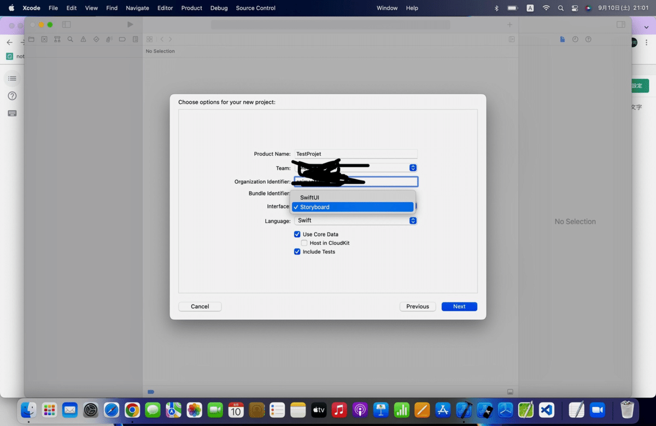This screenshot has height=426, width=656.
Task: Click the related items grid icon
Action: (149, 39)
